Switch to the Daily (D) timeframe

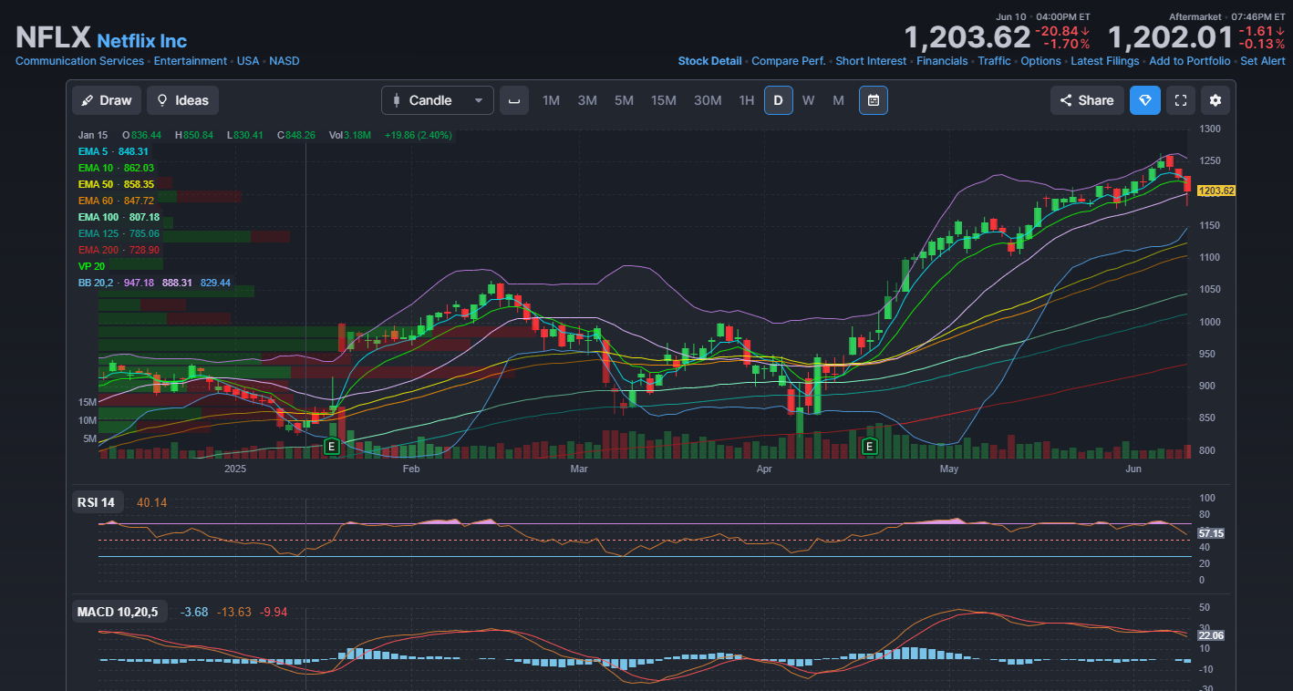click(x=778, y=100)
